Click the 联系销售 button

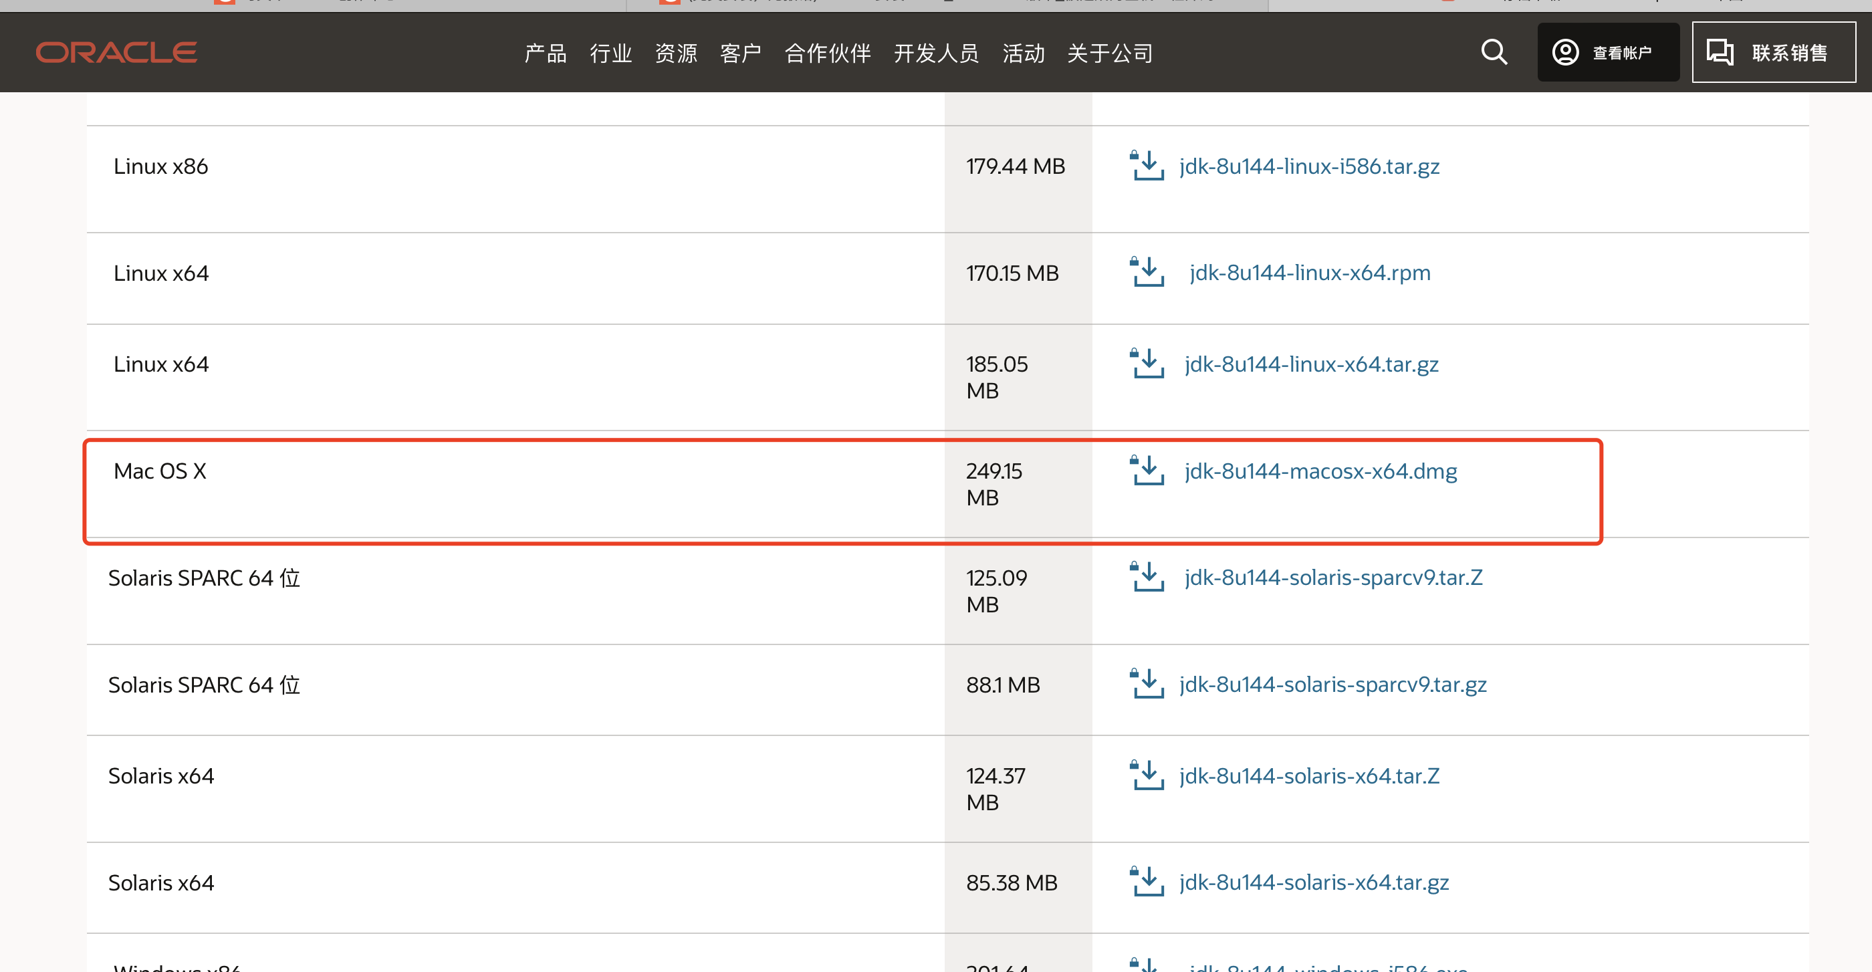coord(1773,52)
